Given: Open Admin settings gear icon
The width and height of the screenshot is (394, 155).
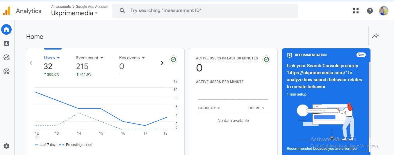Looking at the screenshot, I should point(6,146).
